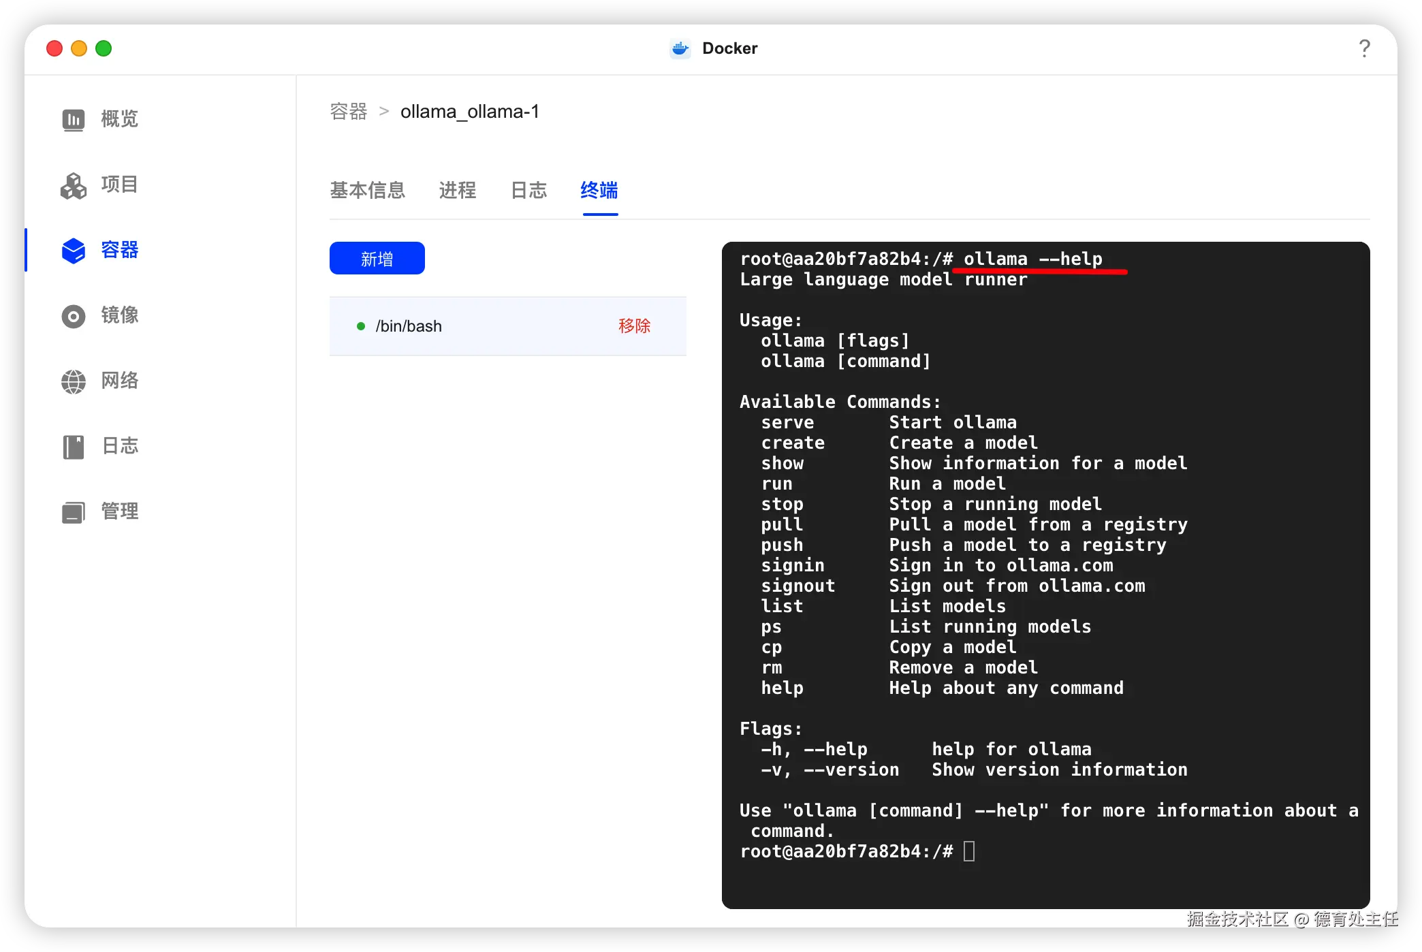Click the green status dot beside /bin/bash

click(361, 326)
